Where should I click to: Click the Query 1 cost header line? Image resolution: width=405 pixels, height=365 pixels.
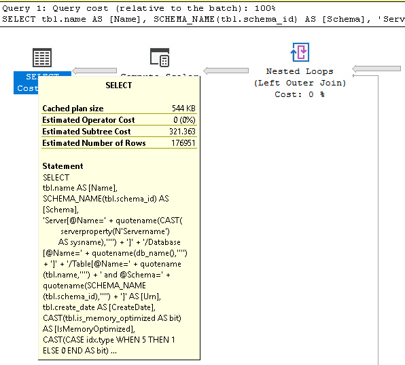point(139,8)
